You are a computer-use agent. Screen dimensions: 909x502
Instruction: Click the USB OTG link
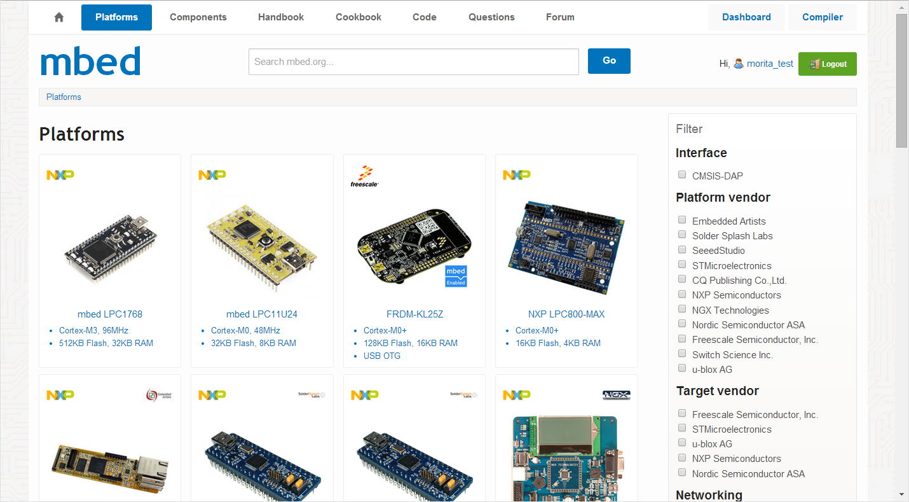click(x=382, y=356)
